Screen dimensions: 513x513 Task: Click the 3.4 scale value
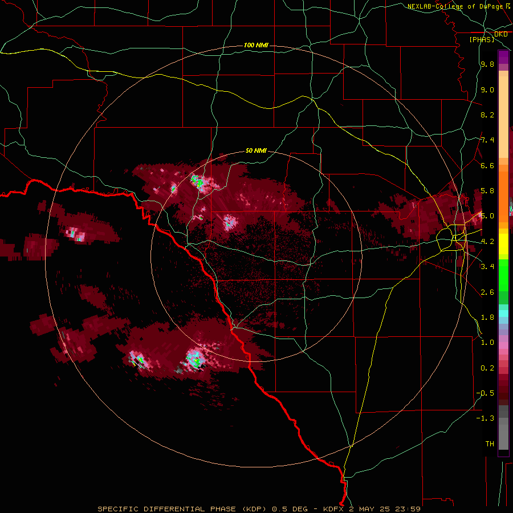click(487, 266)
